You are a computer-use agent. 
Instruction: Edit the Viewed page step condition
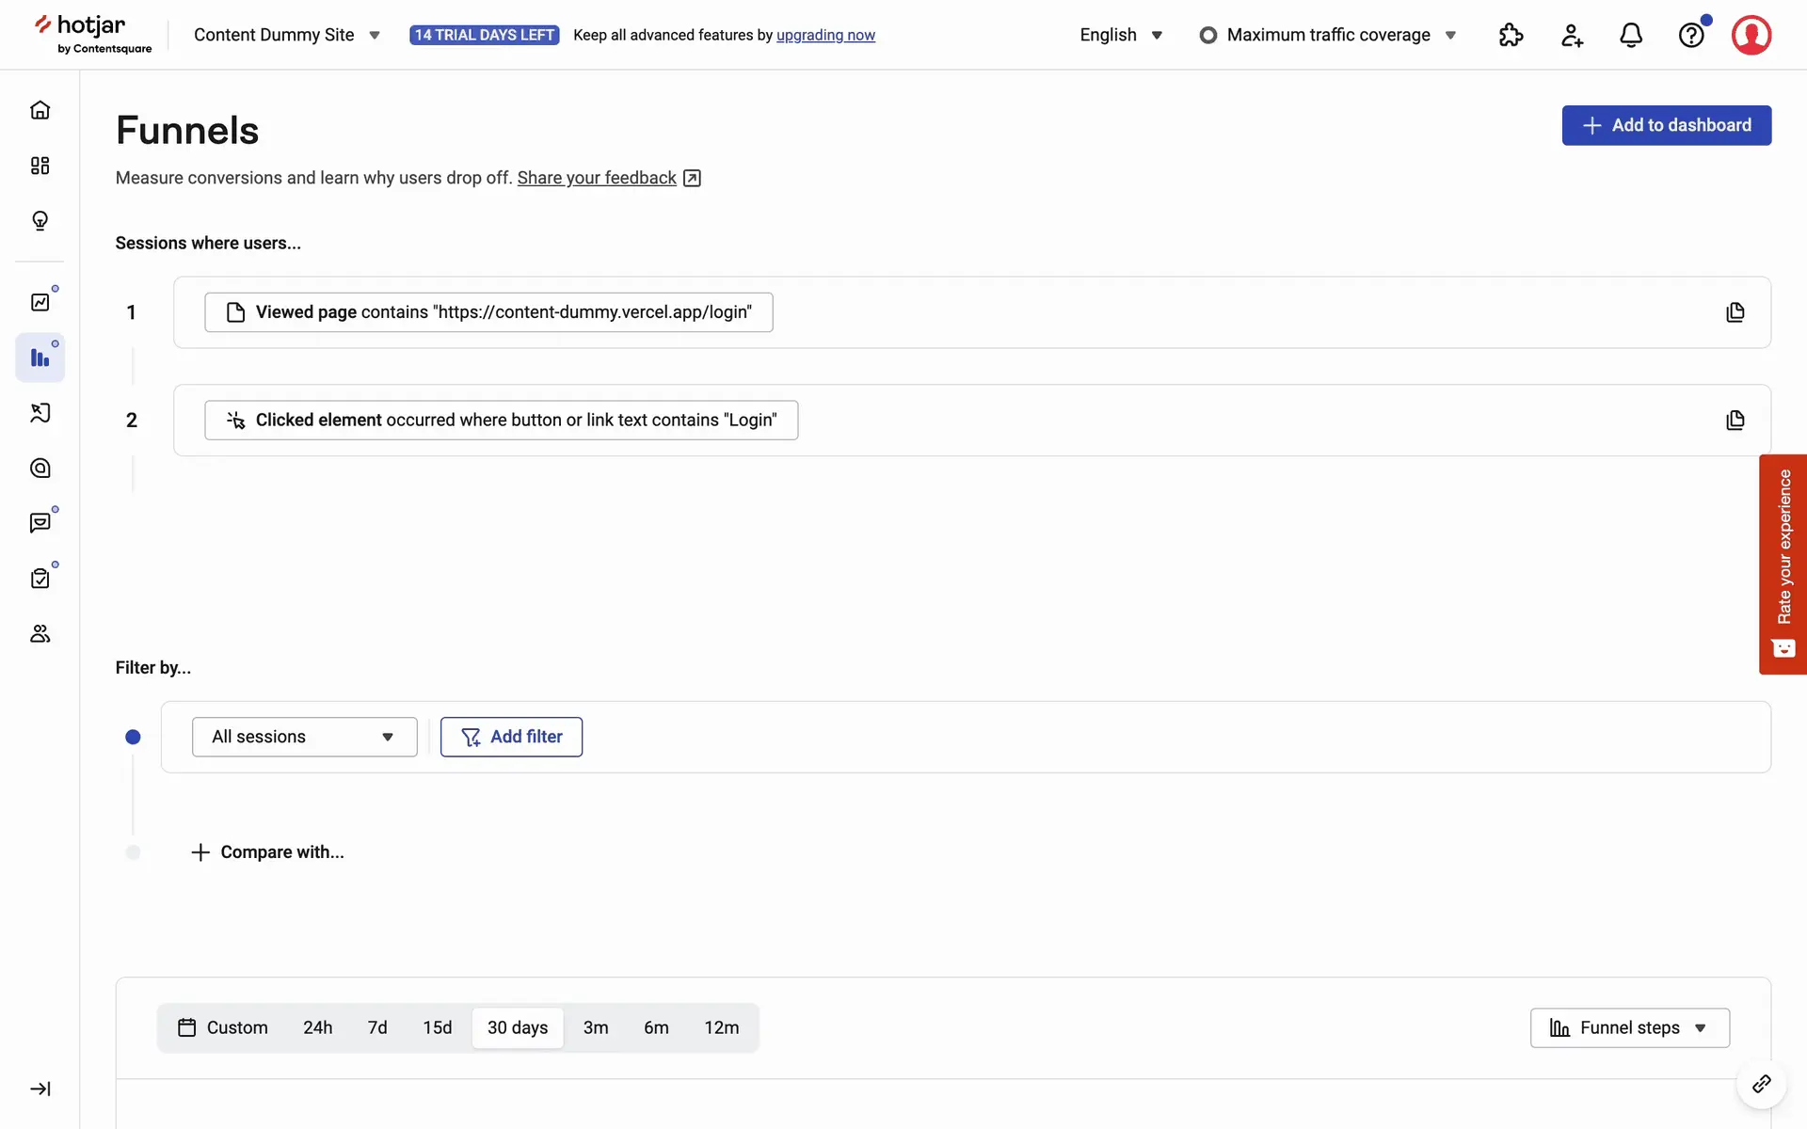488,312
